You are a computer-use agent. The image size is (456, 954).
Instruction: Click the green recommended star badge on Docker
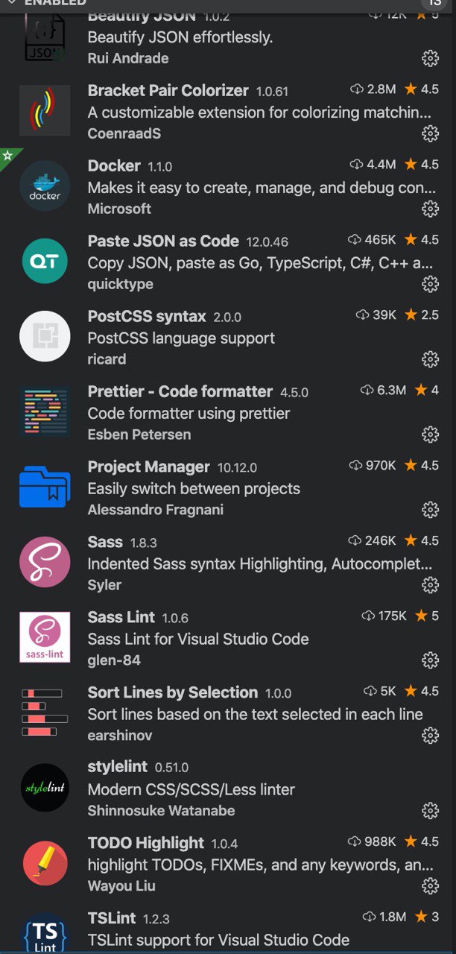pos(7,156)
